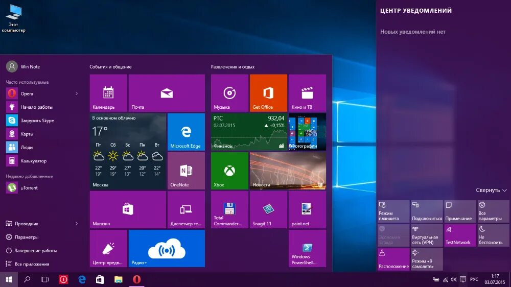Image resolution: width=511 pixels, height=287 pixels.
Task: Click the network tray icon
Action: [x=445, y=279]
